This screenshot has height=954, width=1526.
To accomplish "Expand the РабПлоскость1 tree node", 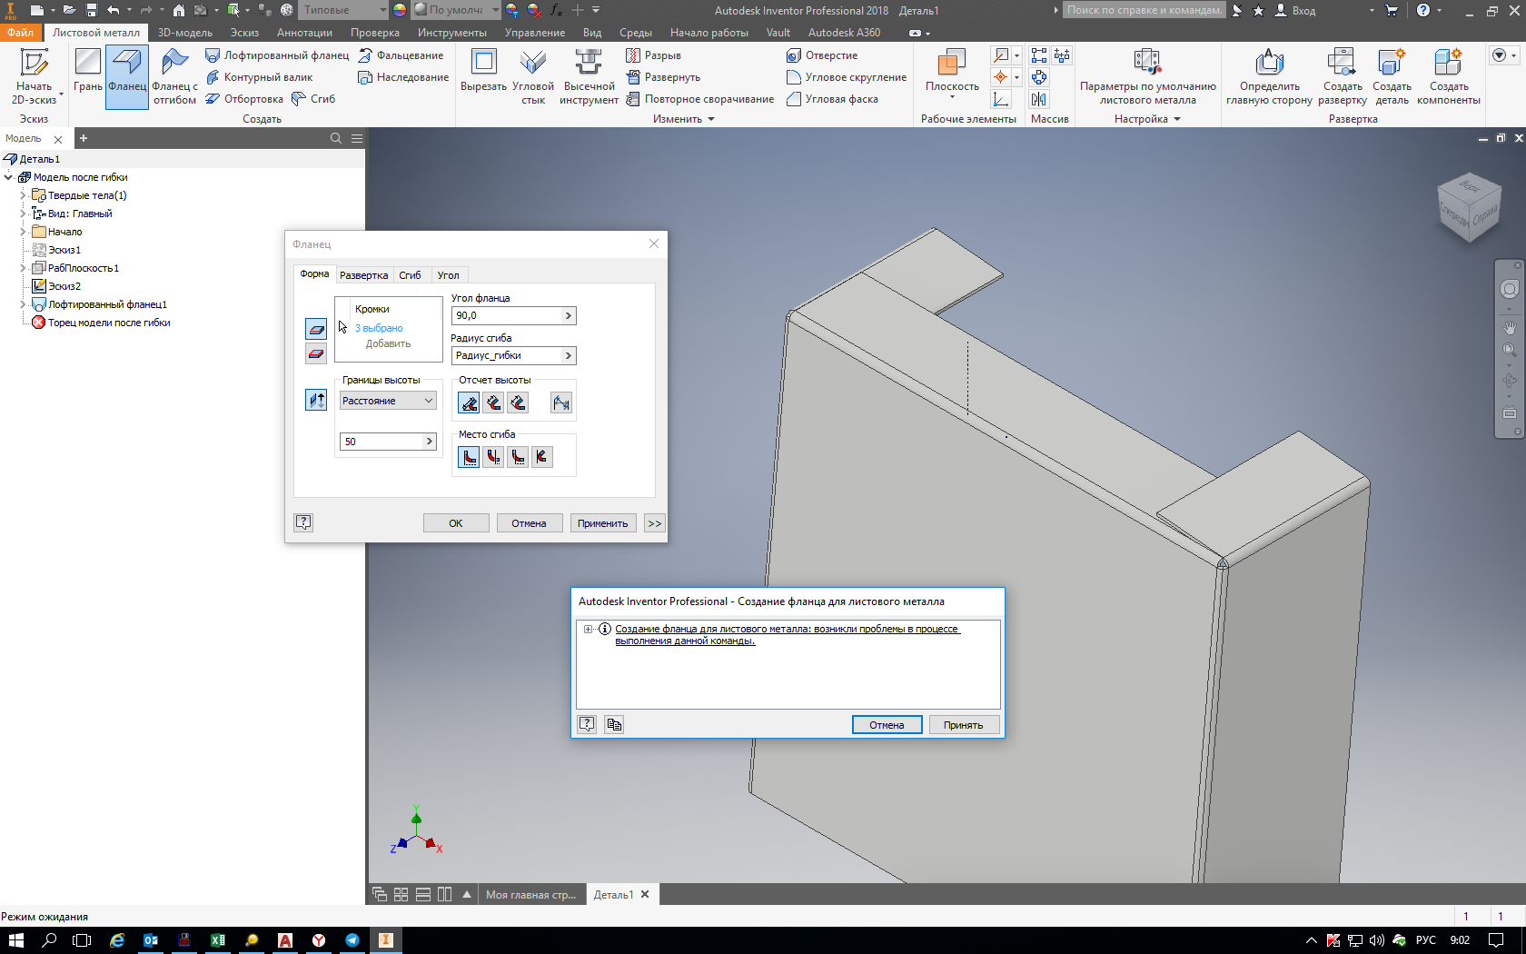I will [23, 268].
